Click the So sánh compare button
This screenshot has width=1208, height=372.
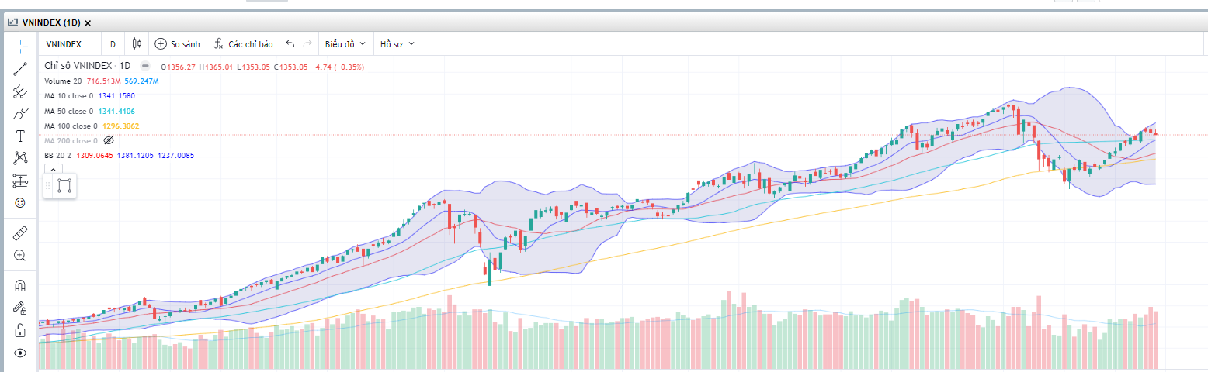click(178, 44)
